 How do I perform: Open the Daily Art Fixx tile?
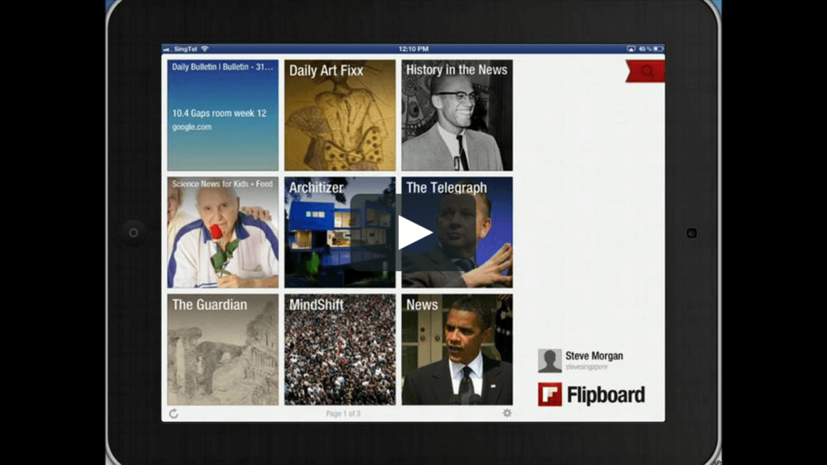tap(340, 115)
